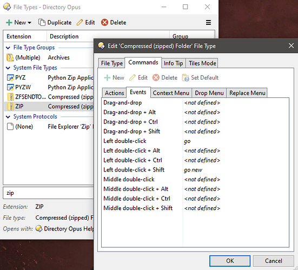
Task: Select the Drag-and-drop + Ctrl event
Action: pos(195,122)
